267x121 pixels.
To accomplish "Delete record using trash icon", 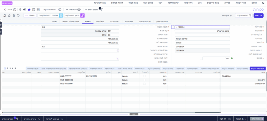I will [14, 15].
